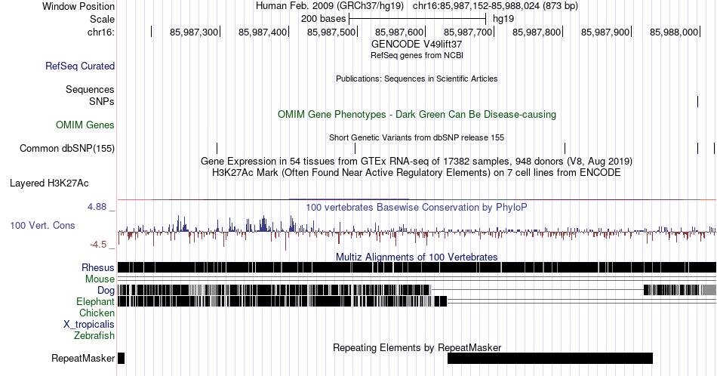Image resolution: width=717 pixels, height=376 pixels.
Task: Open the 100 Vert. Cons track label
Action: pos(42,225)
